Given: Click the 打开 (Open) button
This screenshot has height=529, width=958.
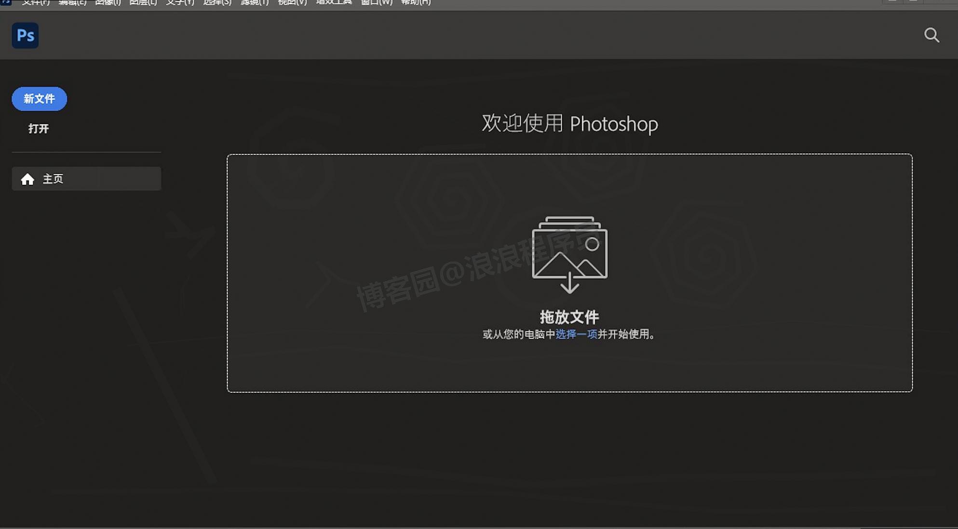Looking at the screenshot, I should click(x=39, y=129).
